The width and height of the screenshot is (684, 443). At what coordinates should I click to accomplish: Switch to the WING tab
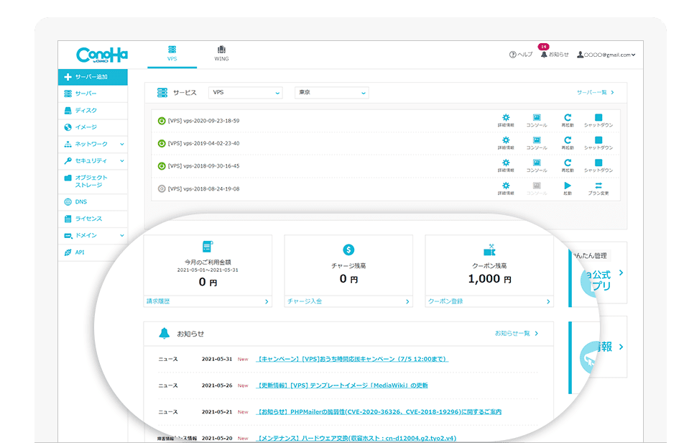pos(221,54)
